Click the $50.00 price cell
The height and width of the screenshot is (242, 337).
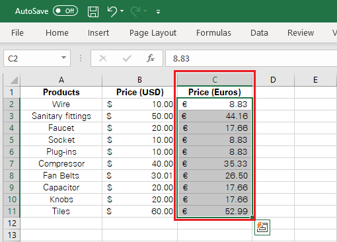(139, 116)
